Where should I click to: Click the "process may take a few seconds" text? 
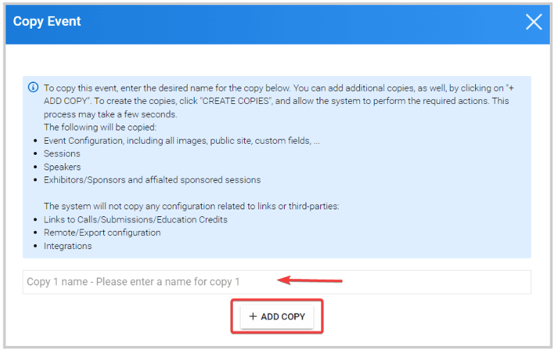coord(110,114)
